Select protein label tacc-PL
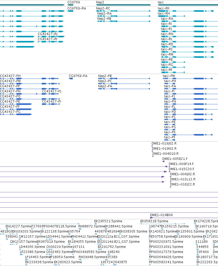 click(170, 107)
